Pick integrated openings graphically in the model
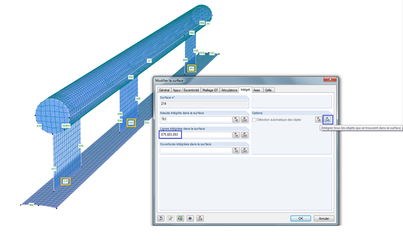The width and height of the screenshot is (403, 243). (236, 150)
